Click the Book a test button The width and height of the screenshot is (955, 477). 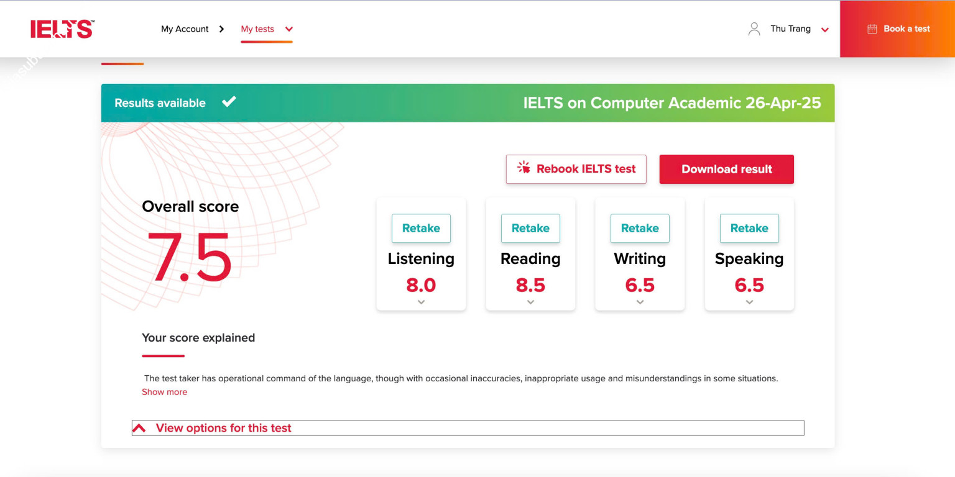coord(897,29)
